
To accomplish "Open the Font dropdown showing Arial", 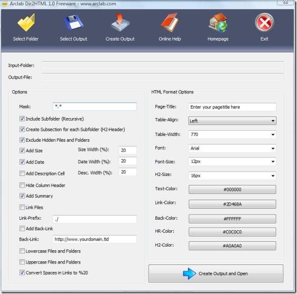I will [x=232, y=148].
